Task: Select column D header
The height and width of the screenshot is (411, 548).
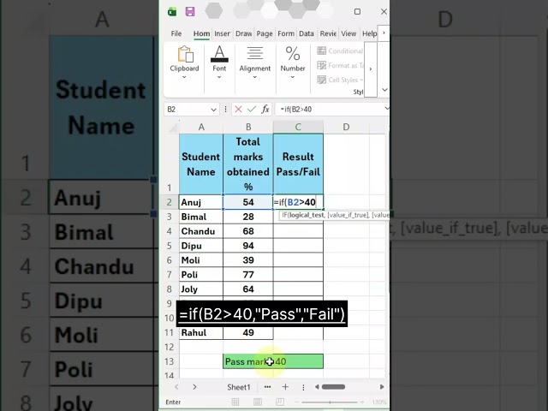Action: click(x=346, y=128)
